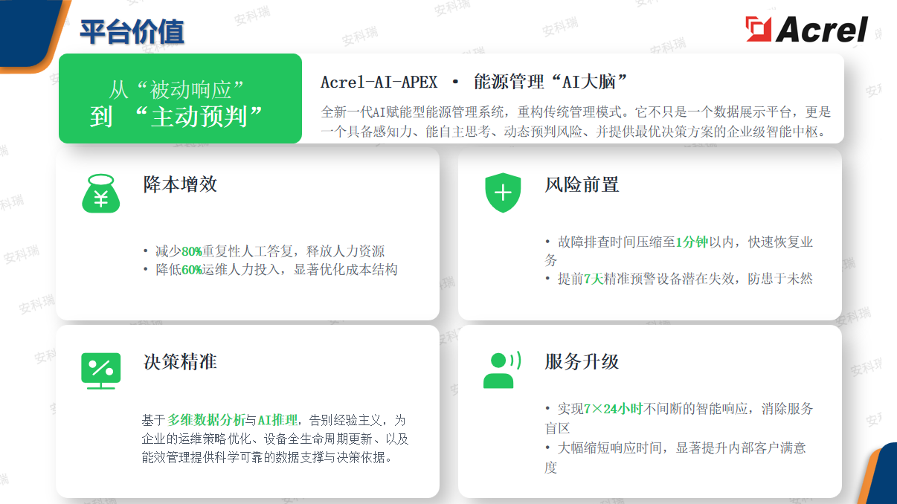The image size is (897, 504).
Task: Click the bullet 减少80%重复性人工答复
Action: tap(264, 251)
